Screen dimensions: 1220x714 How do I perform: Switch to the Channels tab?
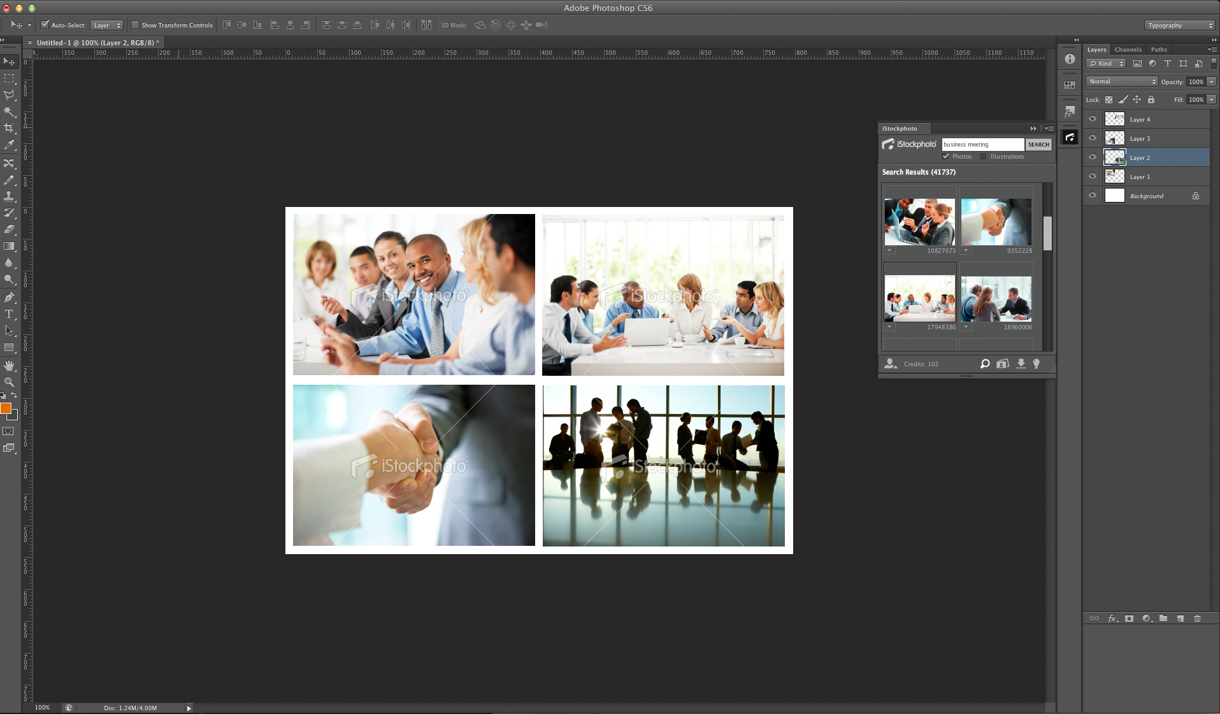[x=1128, y=49]
